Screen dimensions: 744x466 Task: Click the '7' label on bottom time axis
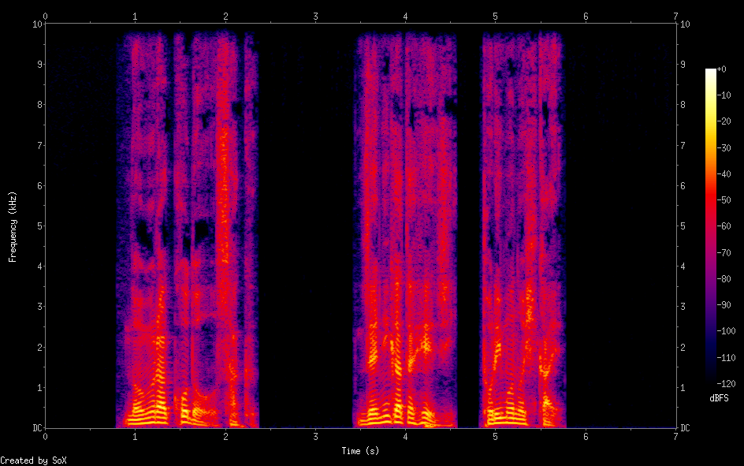point(675,437)
